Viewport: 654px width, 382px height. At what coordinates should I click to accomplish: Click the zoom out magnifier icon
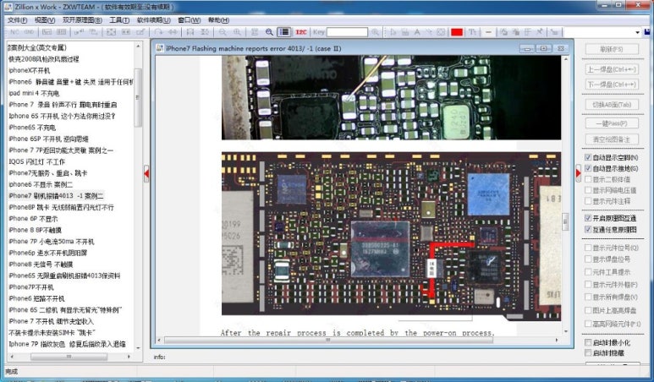tap(223, 32)
